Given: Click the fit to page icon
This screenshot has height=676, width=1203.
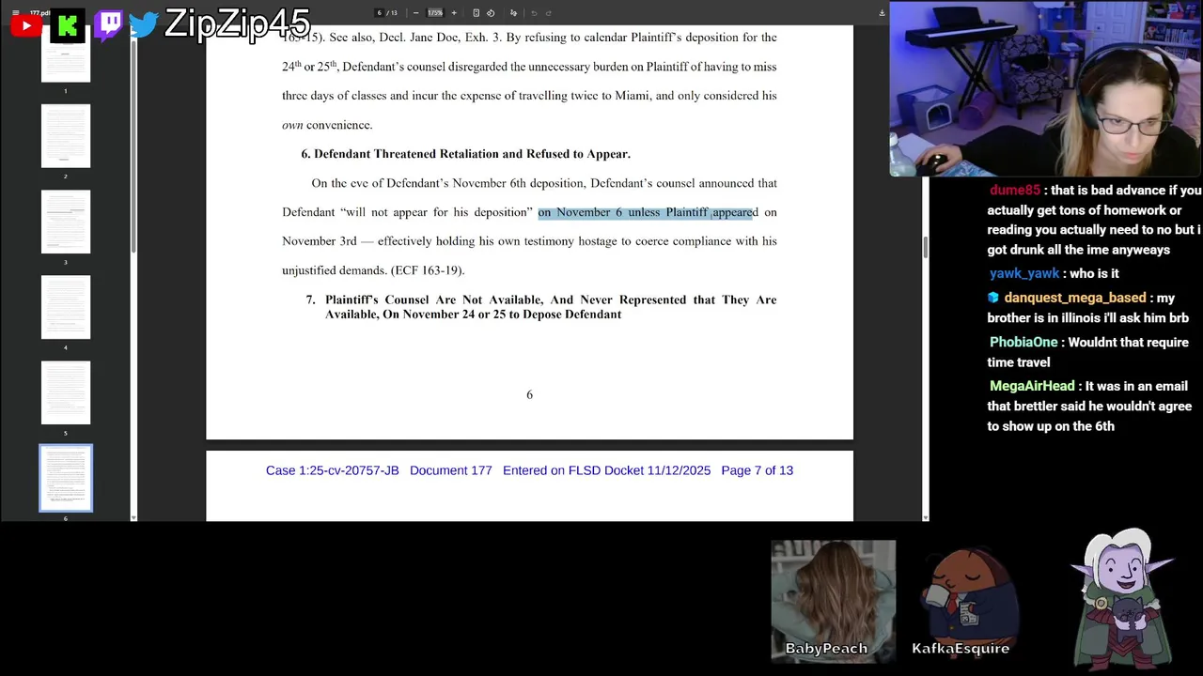Looking at the screenshot, I should (x=476, y=13).
